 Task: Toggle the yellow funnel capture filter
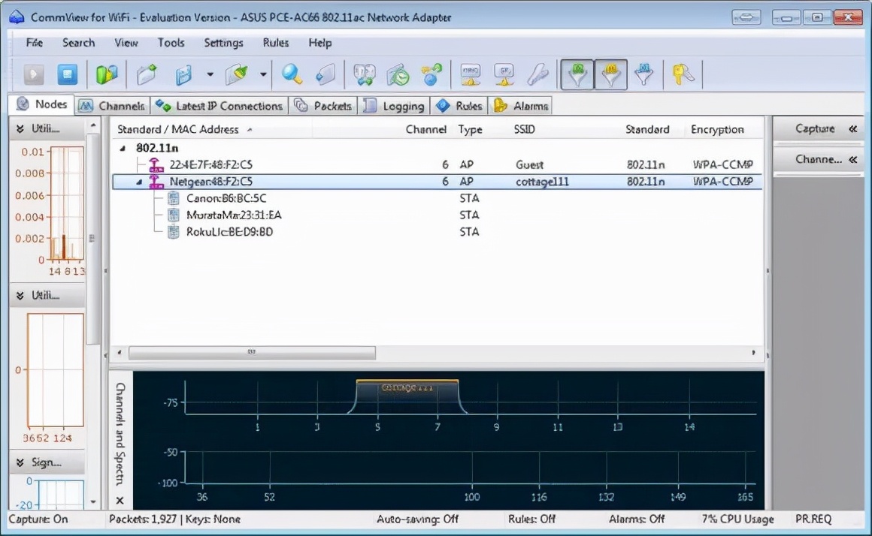610,74
